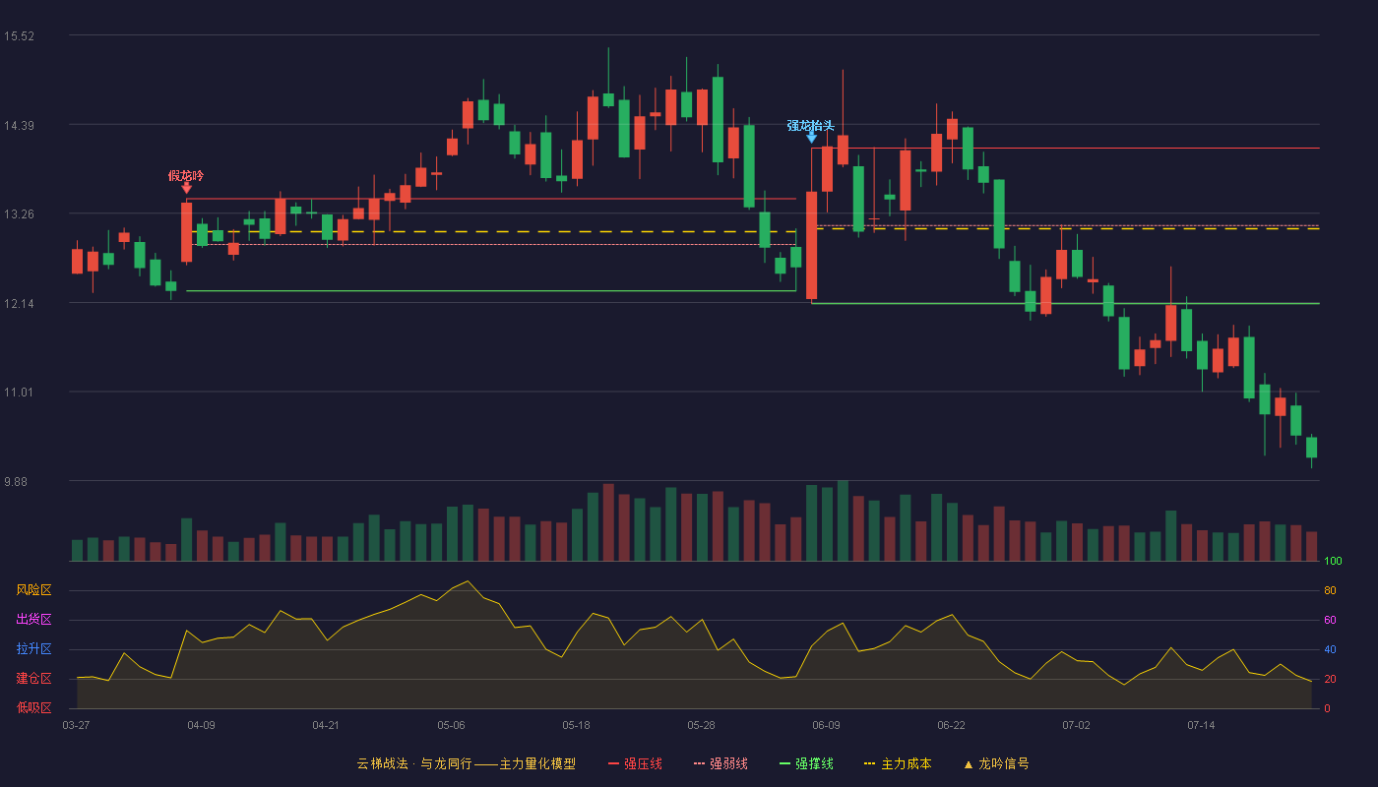1378x787 pixels.
Task: Toggle the 强弱线 legend item
Action: tap(720, 763)
